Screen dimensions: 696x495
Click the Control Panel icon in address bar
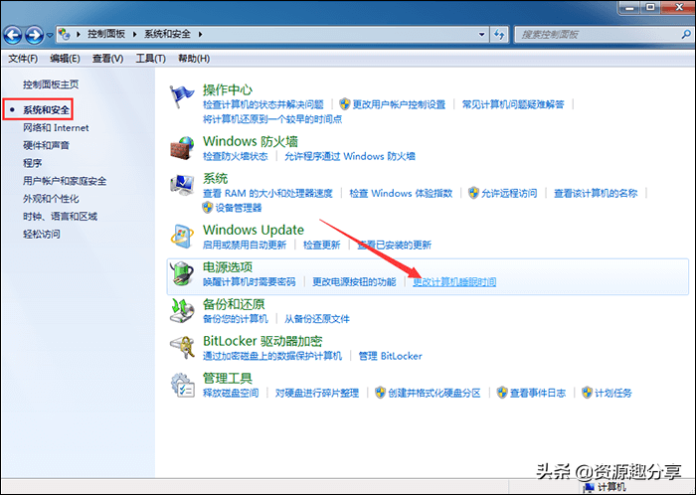(x=65, y=34)
